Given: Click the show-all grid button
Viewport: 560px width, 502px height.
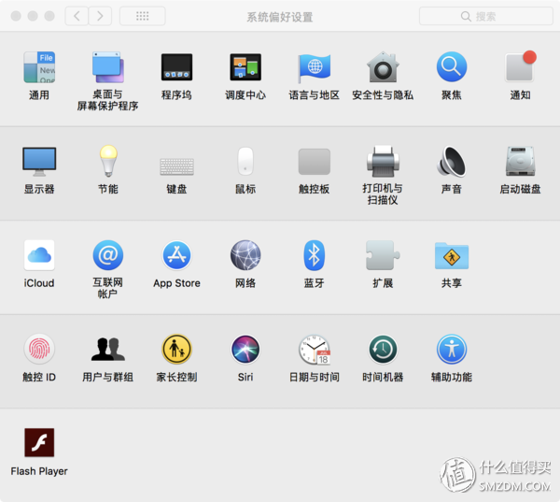Looking at the screenshot, I should coord(143,16).
